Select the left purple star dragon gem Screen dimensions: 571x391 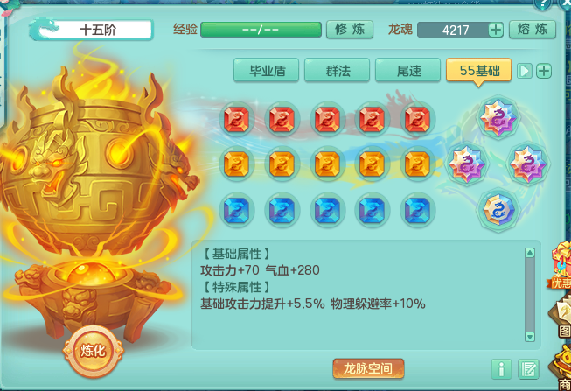tap(466, 164)
